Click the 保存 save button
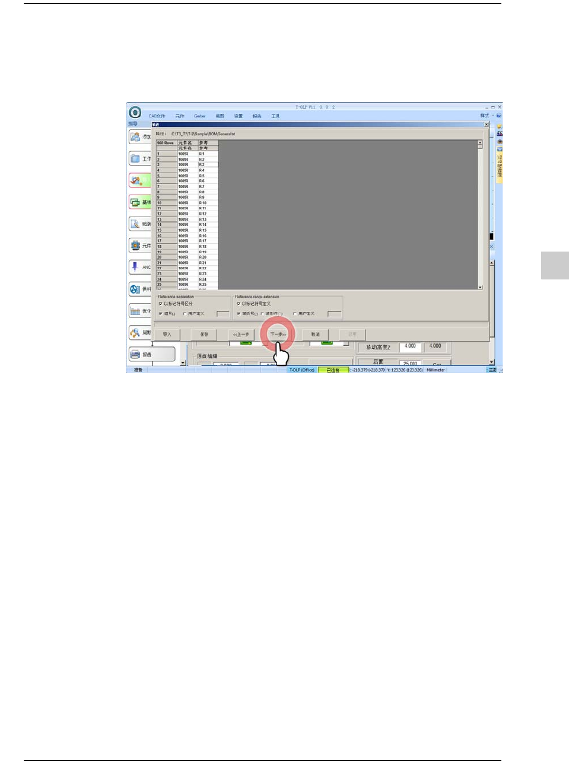Screen dimensions: 569x779 tap(204, 335)
